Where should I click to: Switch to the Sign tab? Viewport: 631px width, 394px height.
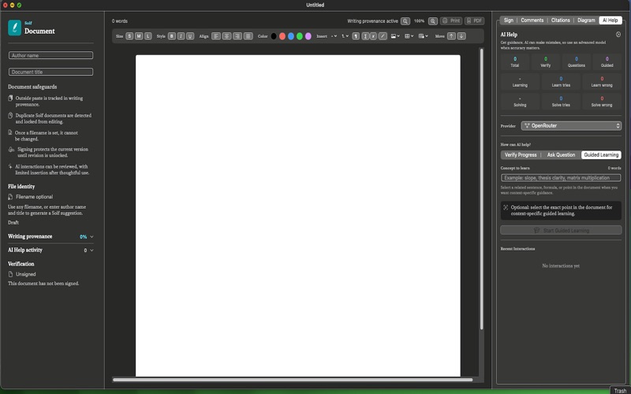pos(509,20)
